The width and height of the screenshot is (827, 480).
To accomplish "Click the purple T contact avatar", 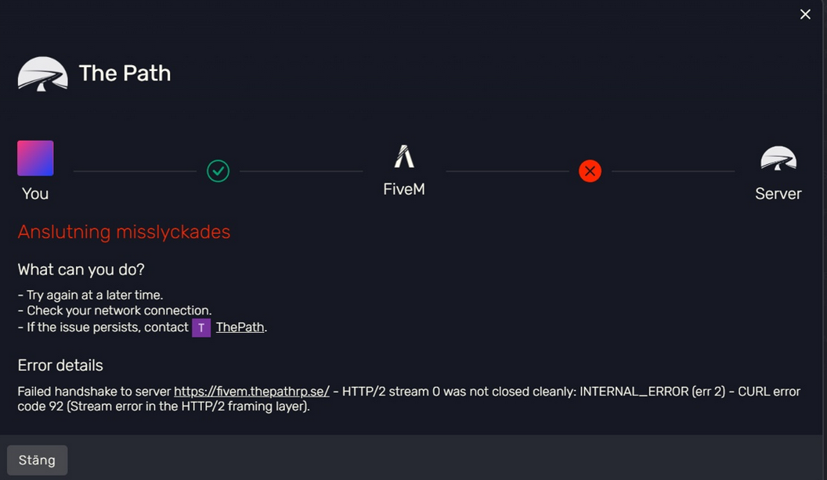I will (x=201, y=328).
